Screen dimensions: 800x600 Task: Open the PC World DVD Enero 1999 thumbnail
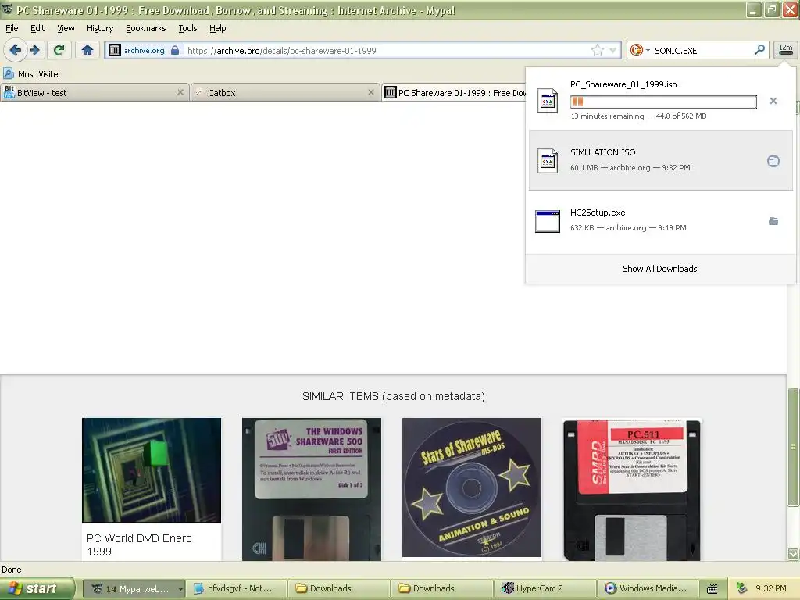coord(152,470)
